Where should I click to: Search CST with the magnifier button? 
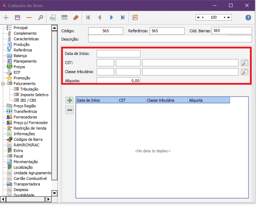coord(244,62)
